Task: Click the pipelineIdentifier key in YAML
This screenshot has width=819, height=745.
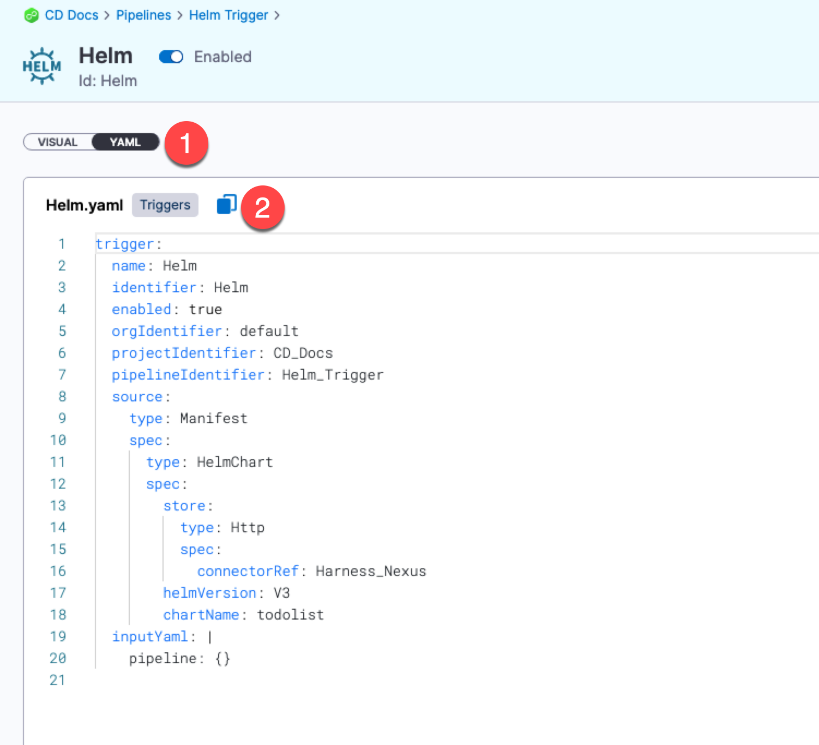Action: [188, 375]
